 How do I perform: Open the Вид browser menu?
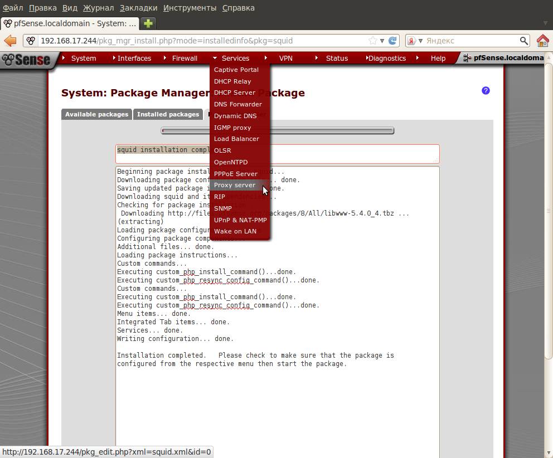70,8
